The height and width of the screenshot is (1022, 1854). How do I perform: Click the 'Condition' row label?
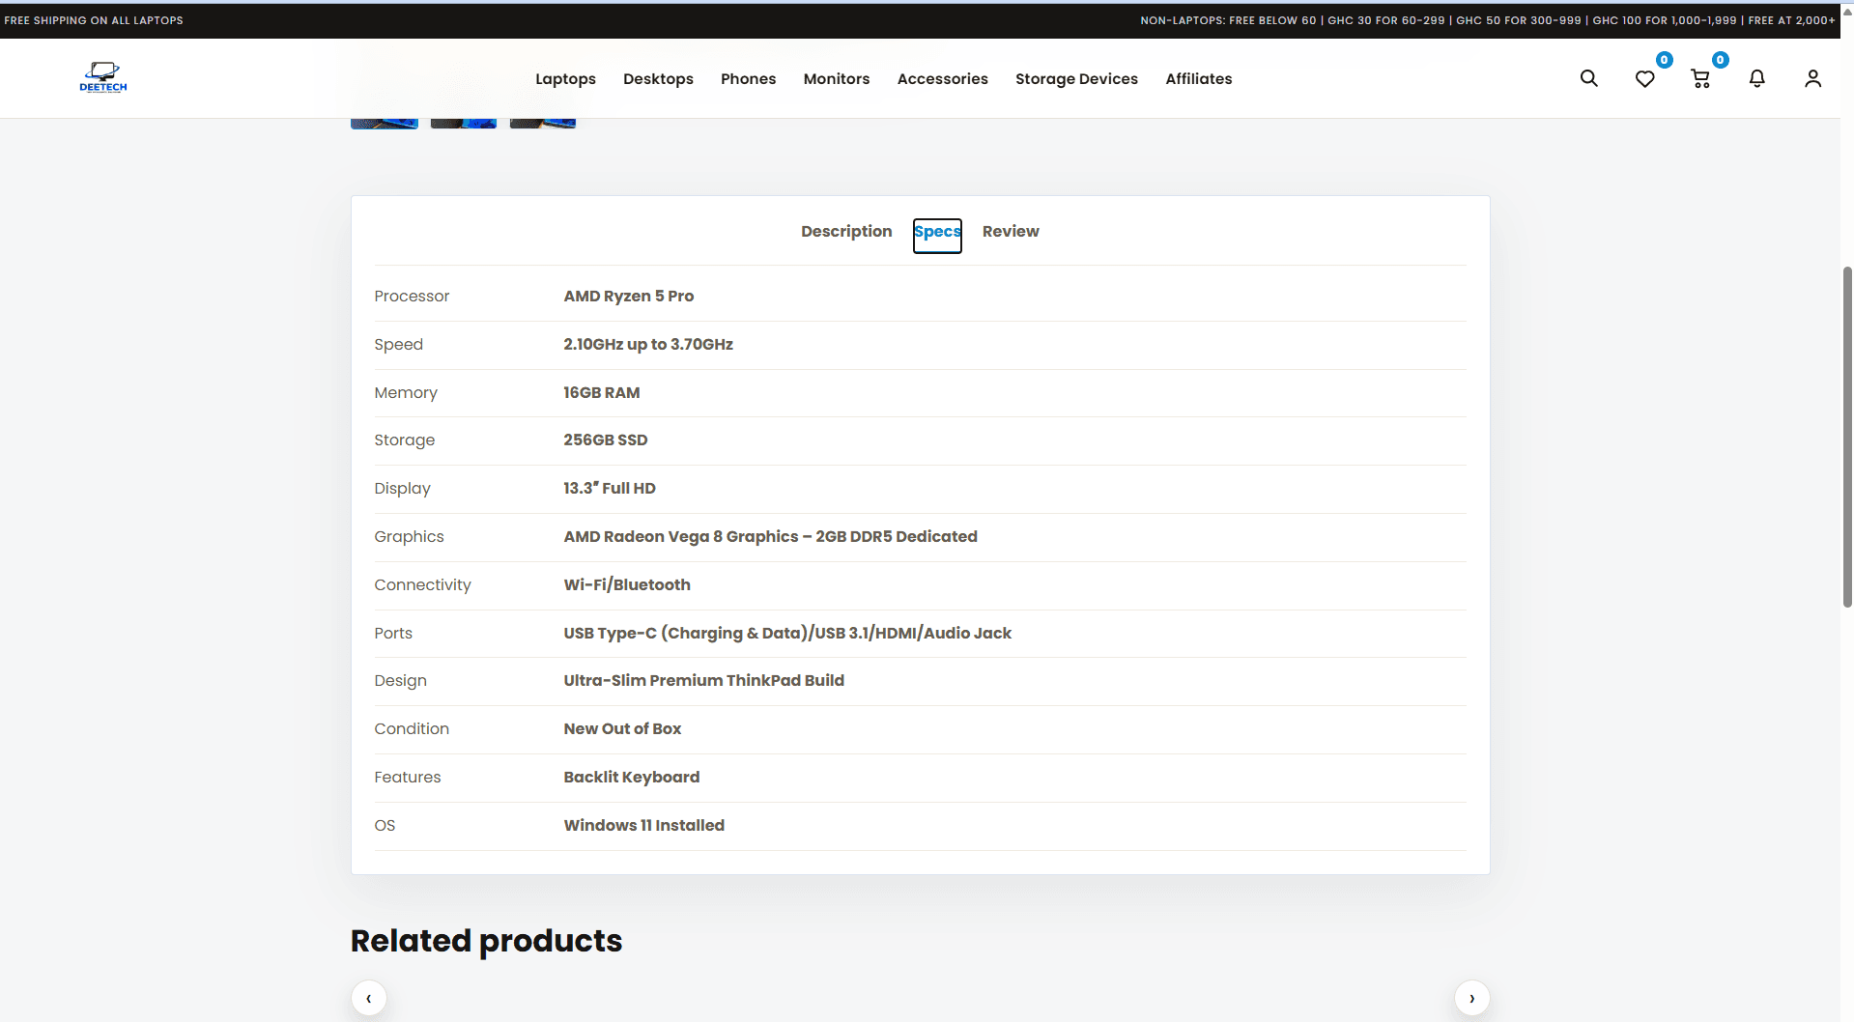pyautogui.click(x=412, y=728)
